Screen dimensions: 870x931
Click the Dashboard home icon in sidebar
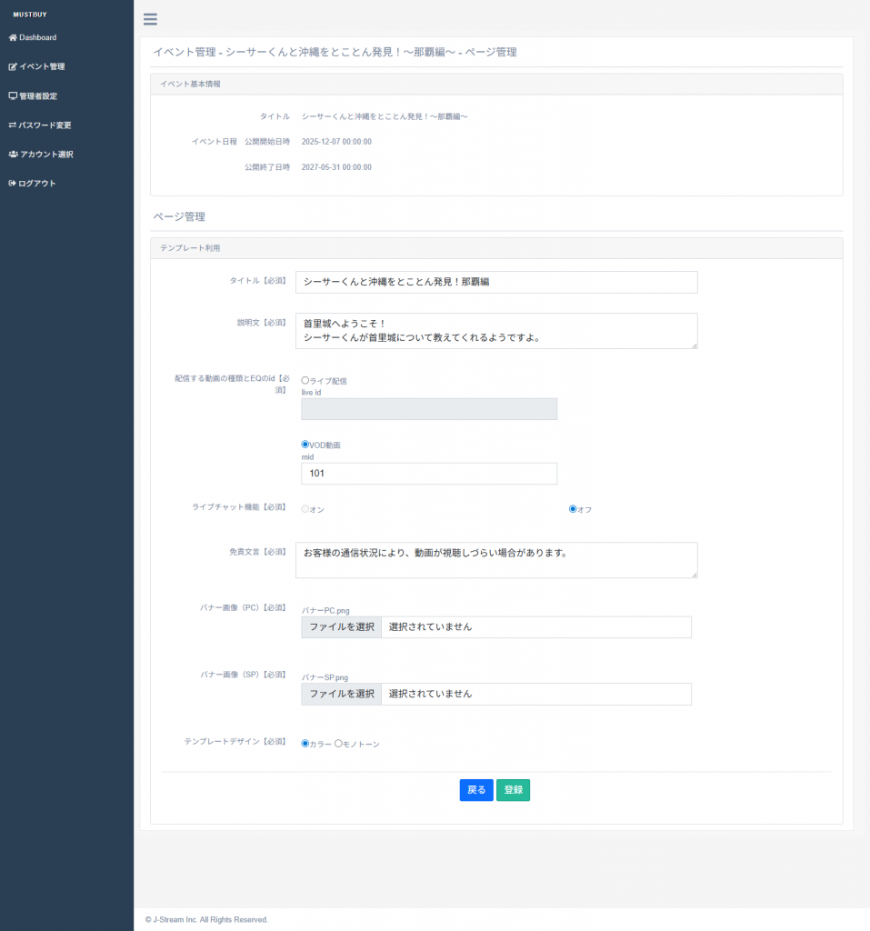click(x=12, y=37)
